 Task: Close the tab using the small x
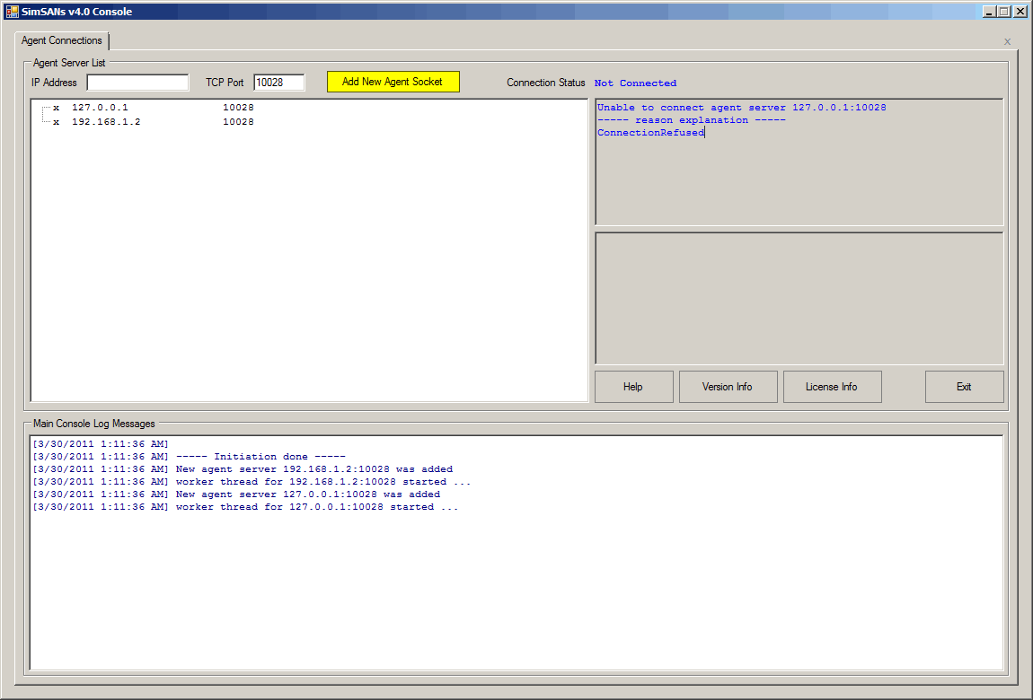1007,41
